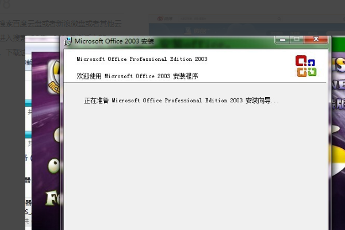Click the installer icon in the title bar
345x230 pixels.
click(68, 41)
